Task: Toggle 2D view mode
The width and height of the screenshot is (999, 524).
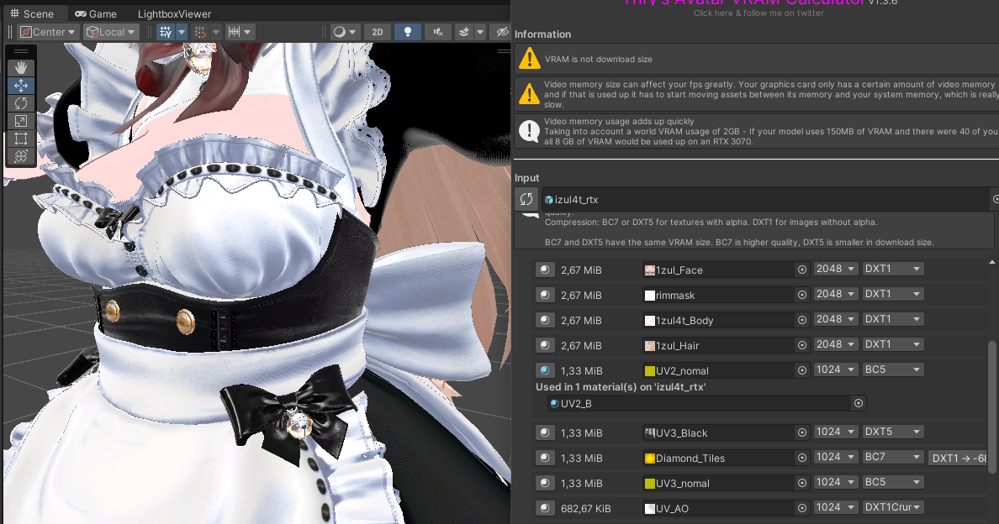Action: (378, 32)
